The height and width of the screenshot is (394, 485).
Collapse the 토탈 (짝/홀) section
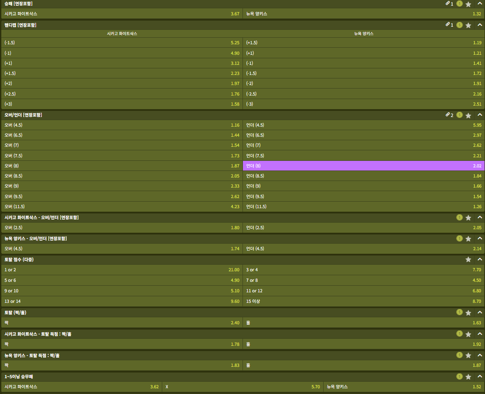point(480,312)
